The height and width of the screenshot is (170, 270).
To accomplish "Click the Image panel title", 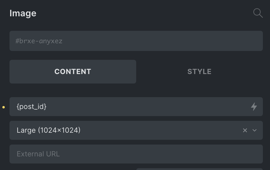I will [x=23, y=13].
